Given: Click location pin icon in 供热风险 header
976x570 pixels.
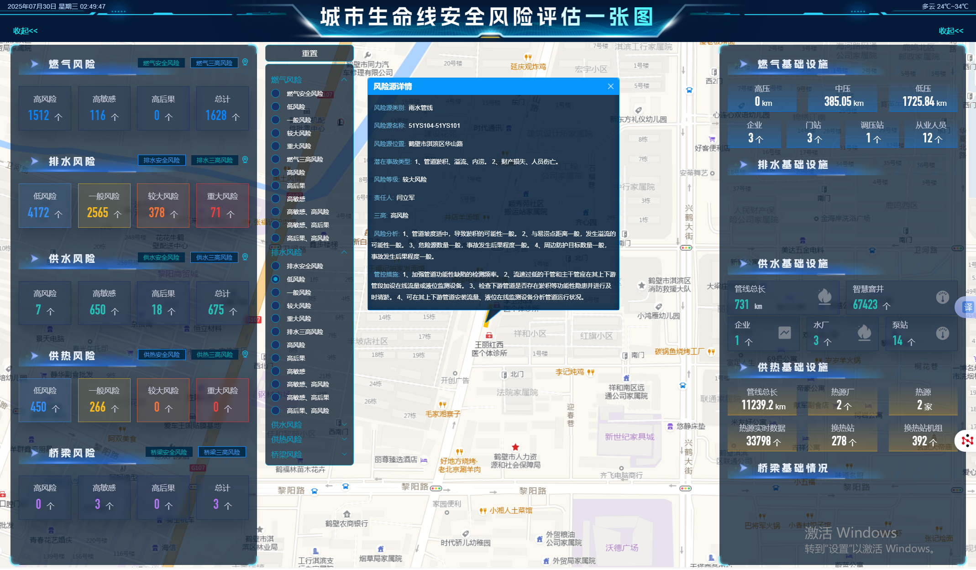Looking at the screenshot, I should pos(245,354).
